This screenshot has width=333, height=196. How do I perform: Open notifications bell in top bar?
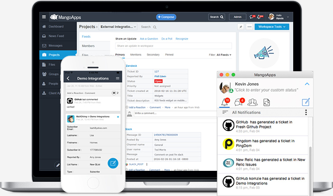tap(260, 17)
